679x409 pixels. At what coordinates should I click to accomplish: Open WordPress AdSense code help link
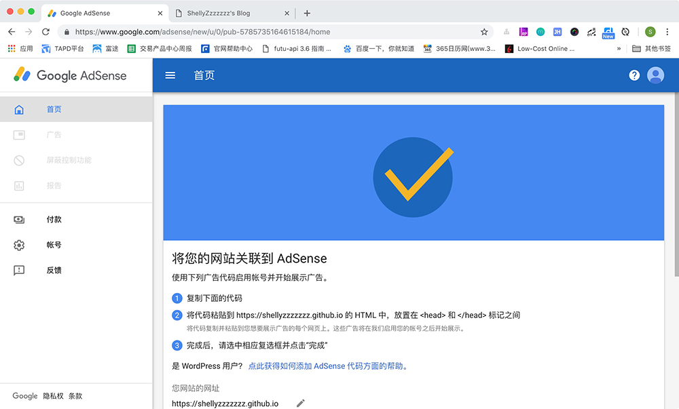click(328, 366)
